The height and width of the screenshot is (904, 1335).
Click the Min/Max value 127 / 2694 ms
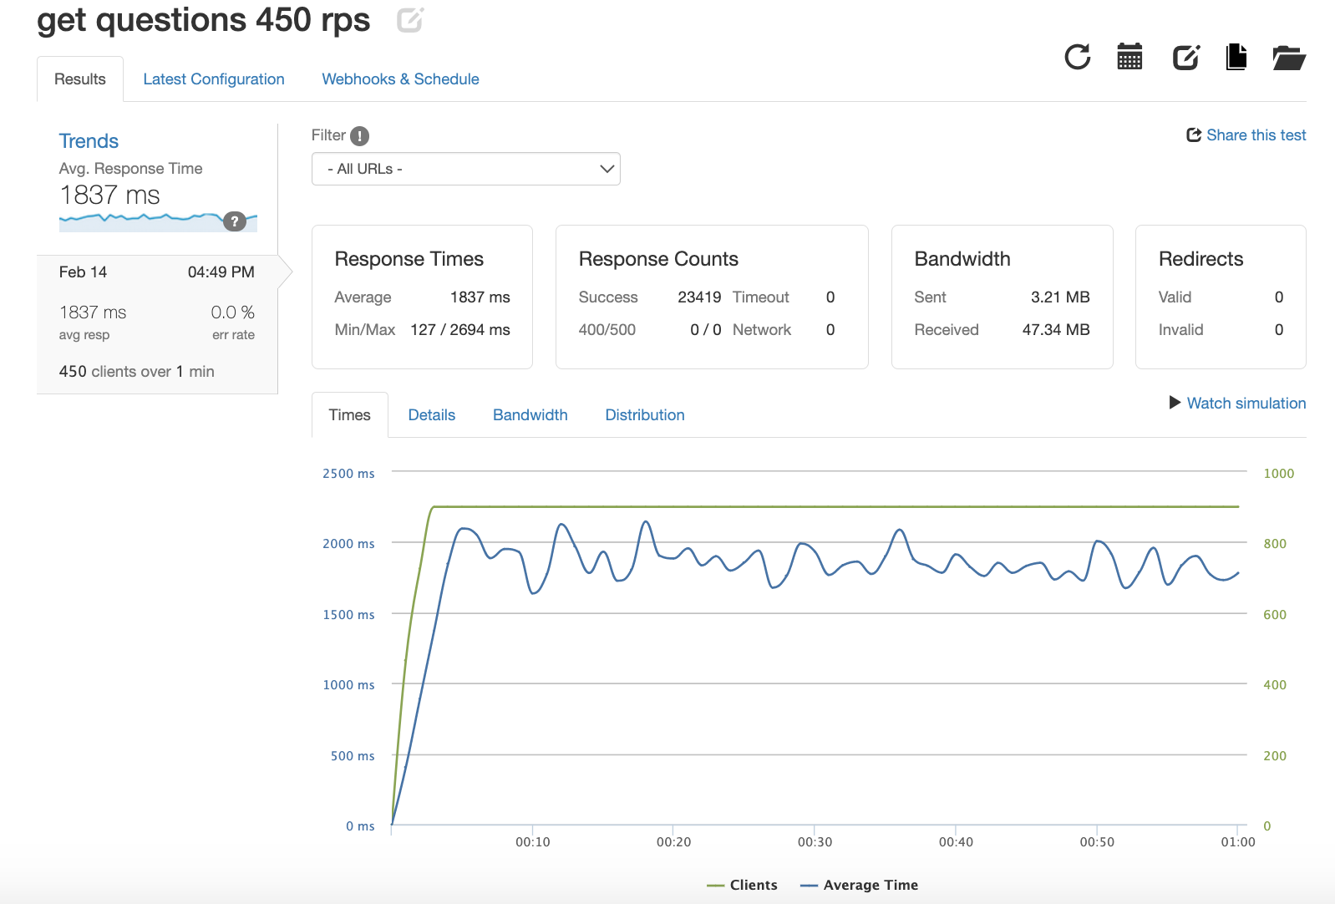tap(459, 330)
